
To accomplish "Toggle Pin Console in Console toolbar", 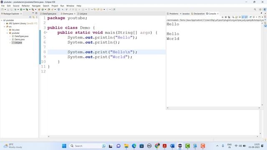I will click(x=250, y=17).
